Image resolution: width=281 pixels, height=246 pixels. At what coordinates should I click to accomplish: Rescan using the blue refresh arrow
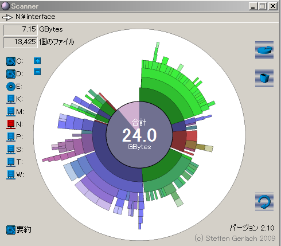[264, 201]
